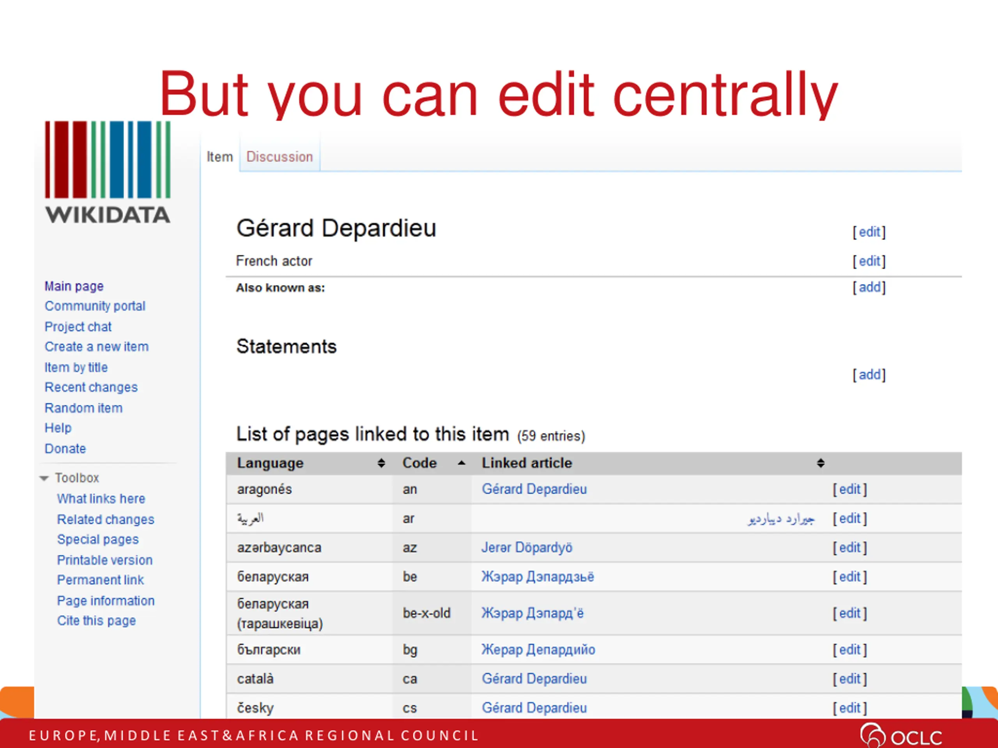Add a new statement

pos(869,374)
